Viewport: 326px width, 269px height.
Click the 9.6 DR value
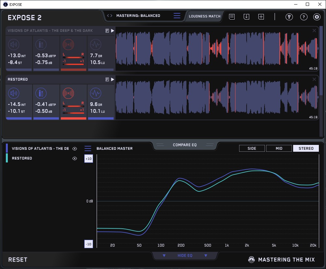[96, 104]
